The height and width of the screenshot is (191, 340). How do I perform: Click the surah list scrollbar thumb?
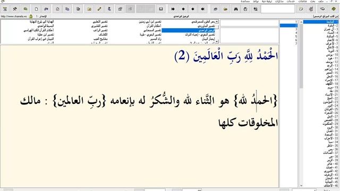point(301,56)
